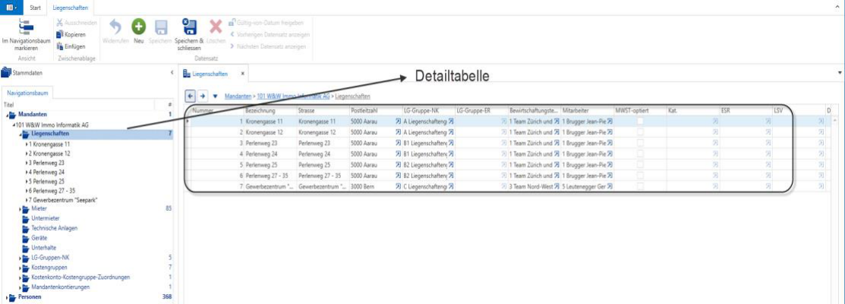Click the red Löschen X icon
Viewport: 845px width, 304px height.
click(216, 27)
